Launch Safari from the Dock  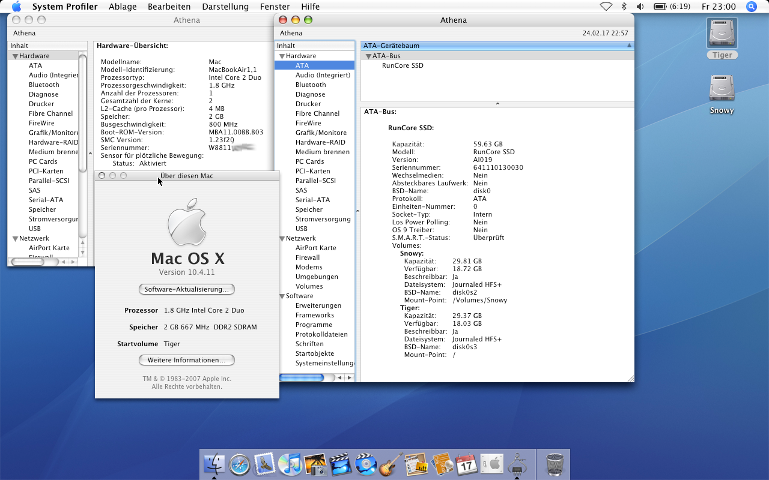240,464
